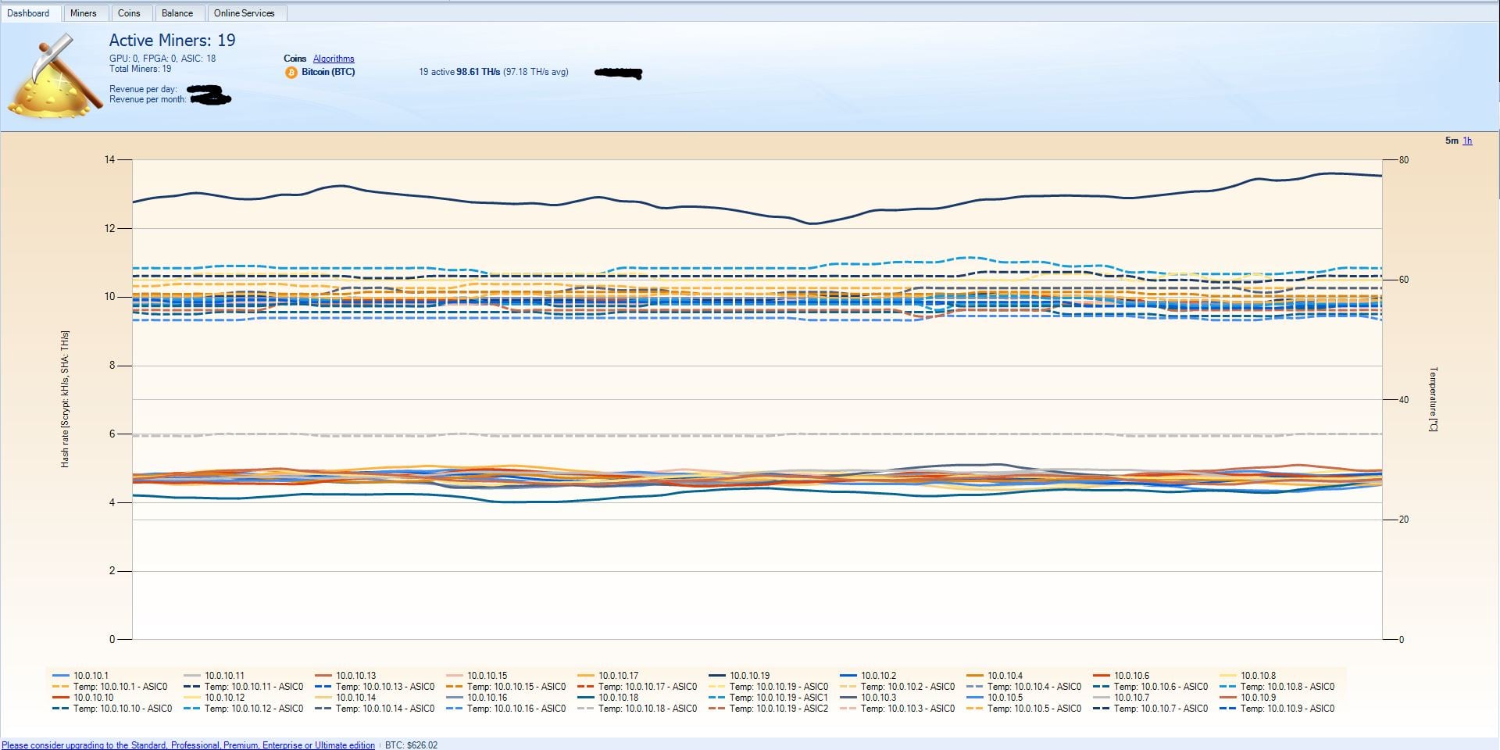Click the BTC price in status bar

tap(411, 745)
